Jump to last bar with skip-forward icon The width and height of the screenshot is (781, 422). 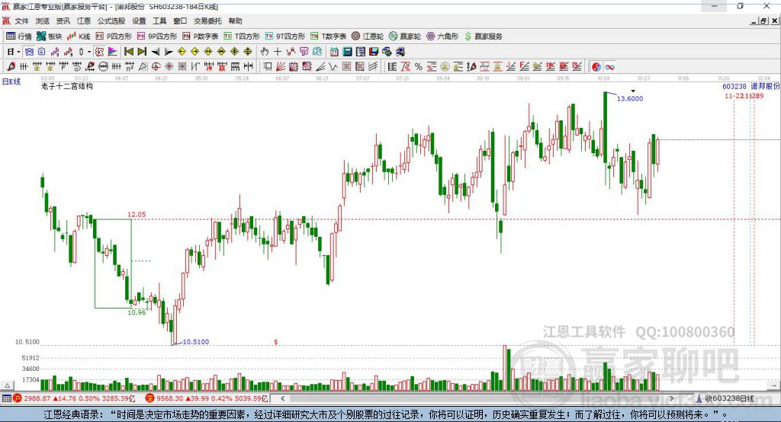click(x=142, y=52)
